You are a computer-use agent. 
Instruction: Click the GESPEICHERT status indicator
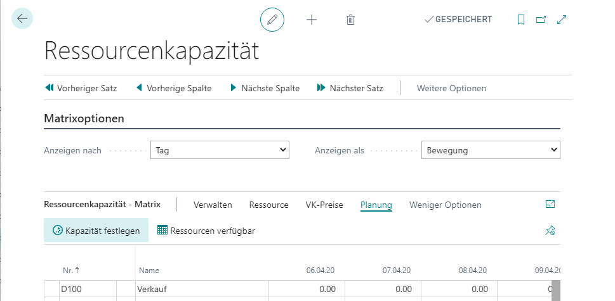point(458,19)
